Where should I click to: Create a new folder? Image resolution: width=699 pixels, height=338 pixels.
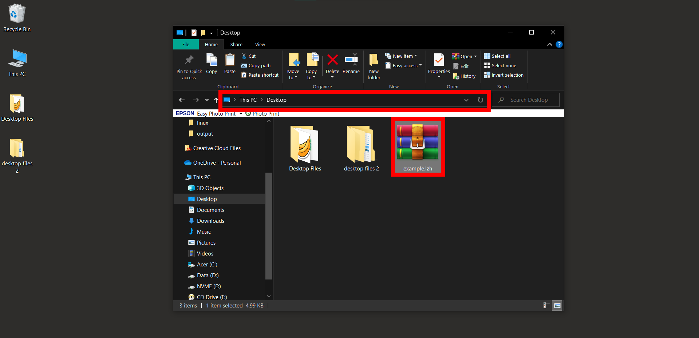(374, 65)
